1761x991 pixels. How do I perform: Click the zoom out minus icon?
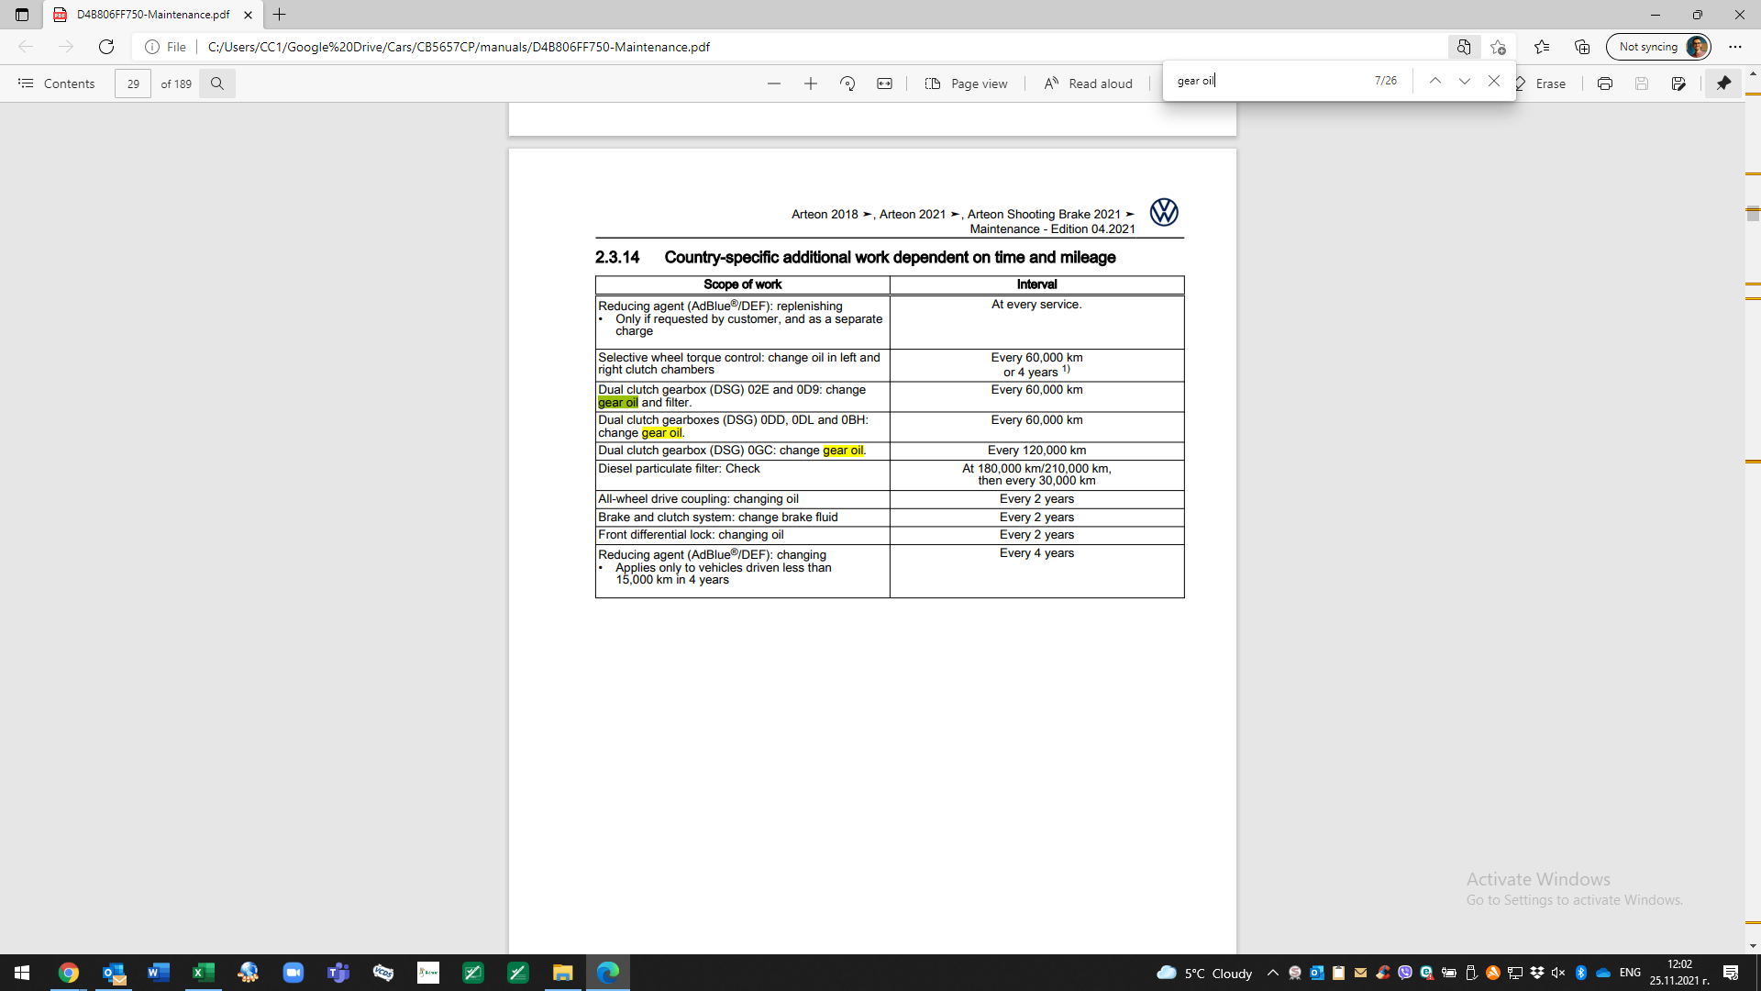pyautogui.click(x=773, y=84)
